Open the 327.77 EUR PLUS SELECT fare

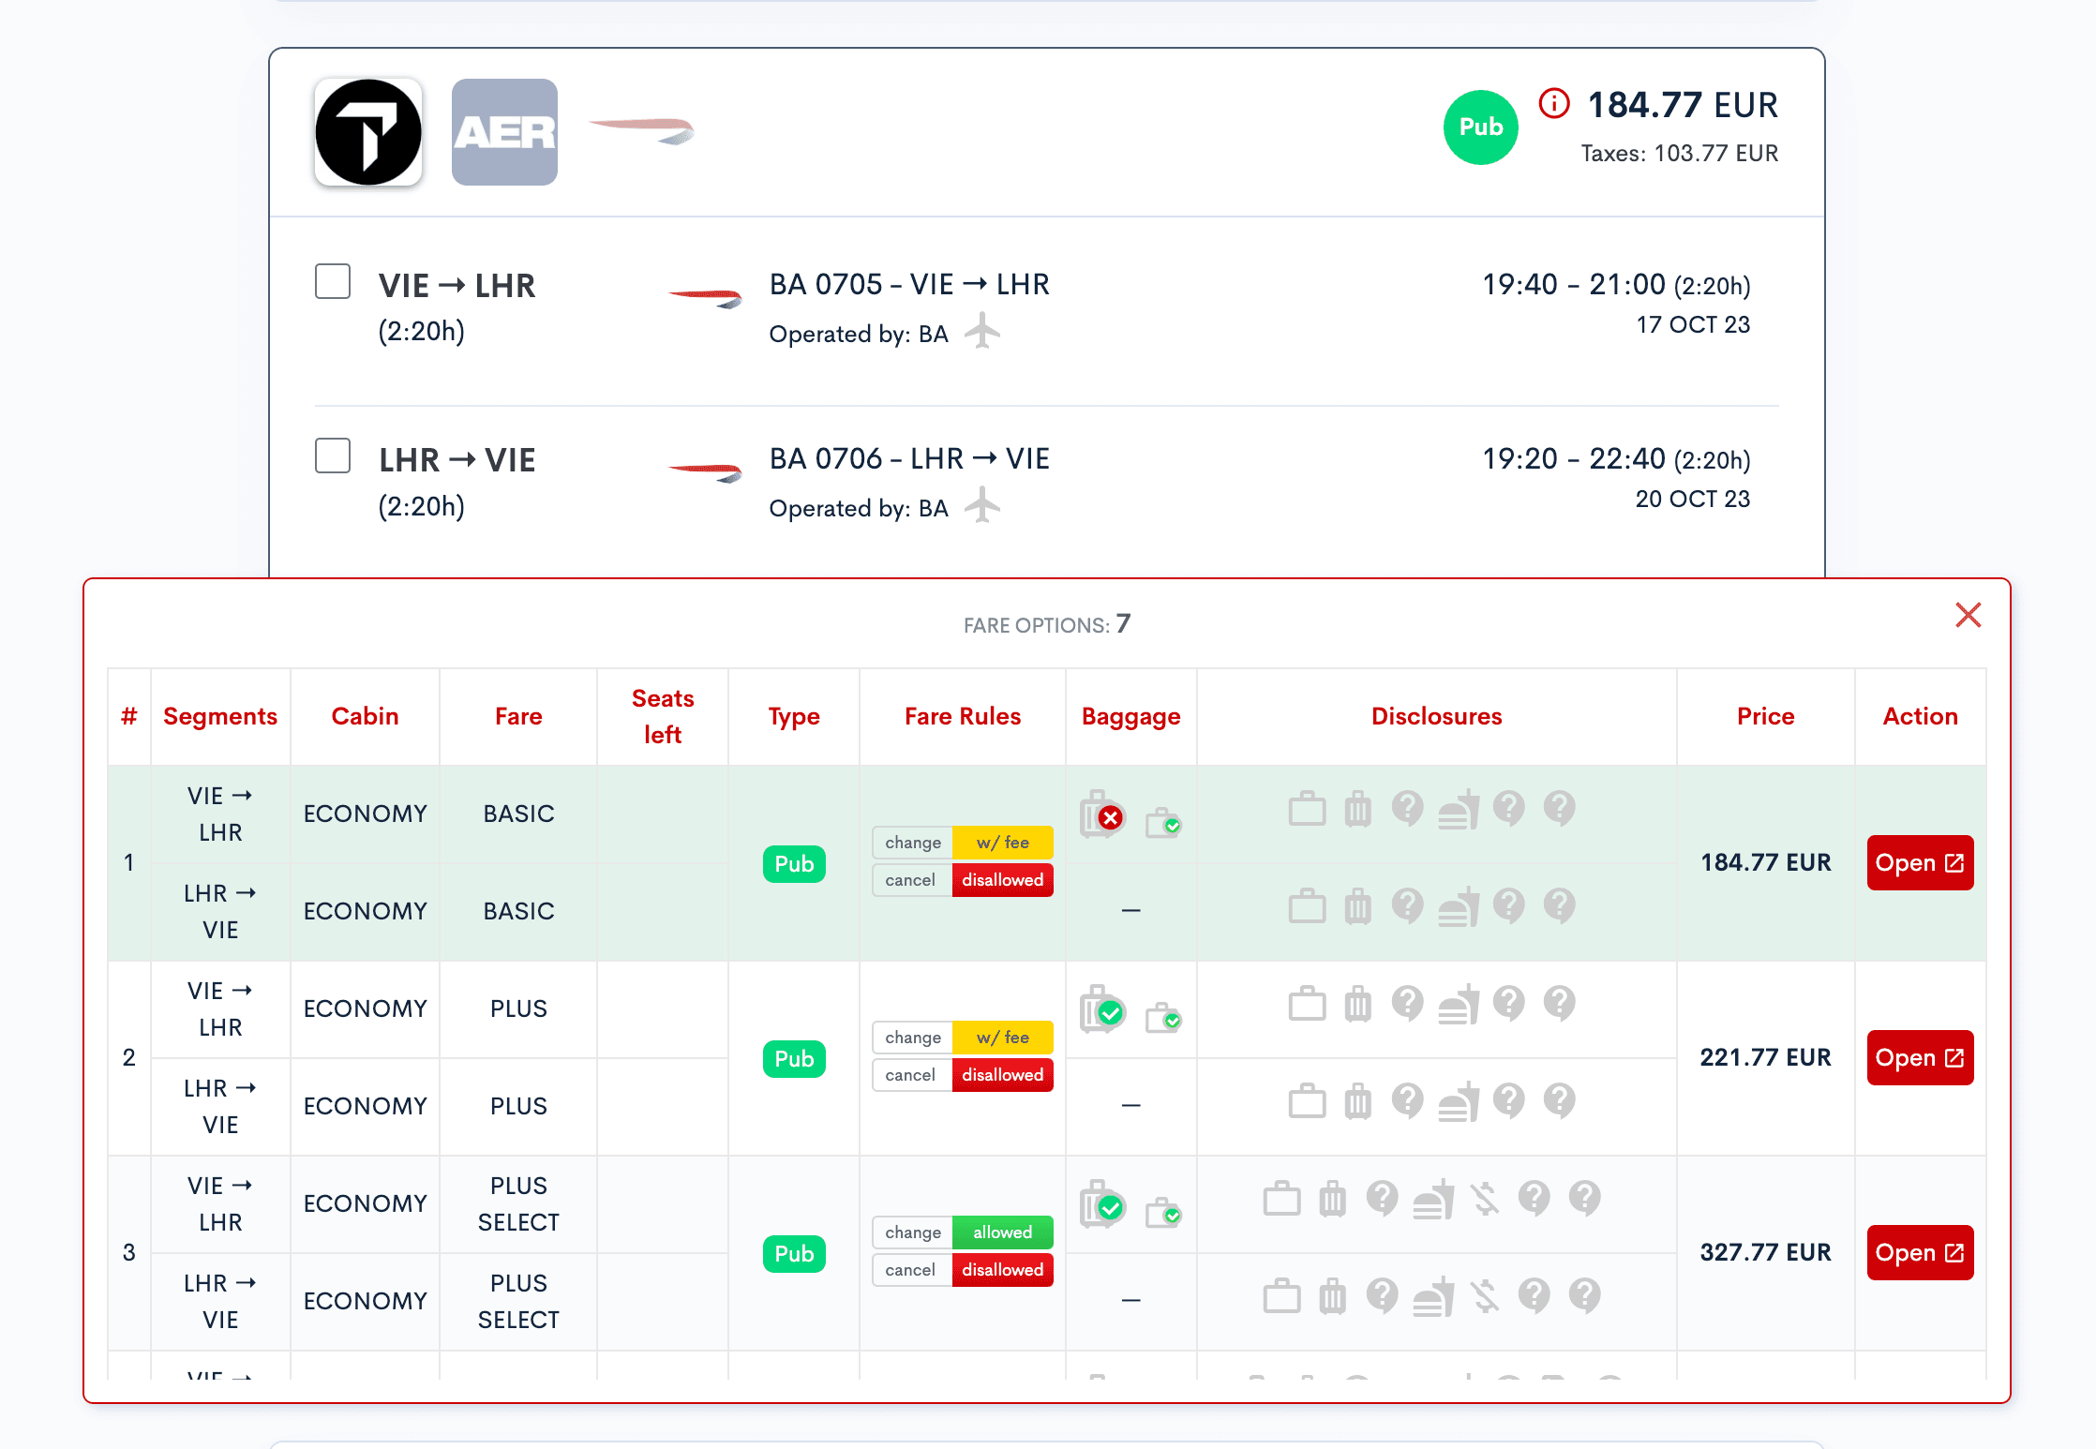pyautogui.click(x=1920, y=1252)
